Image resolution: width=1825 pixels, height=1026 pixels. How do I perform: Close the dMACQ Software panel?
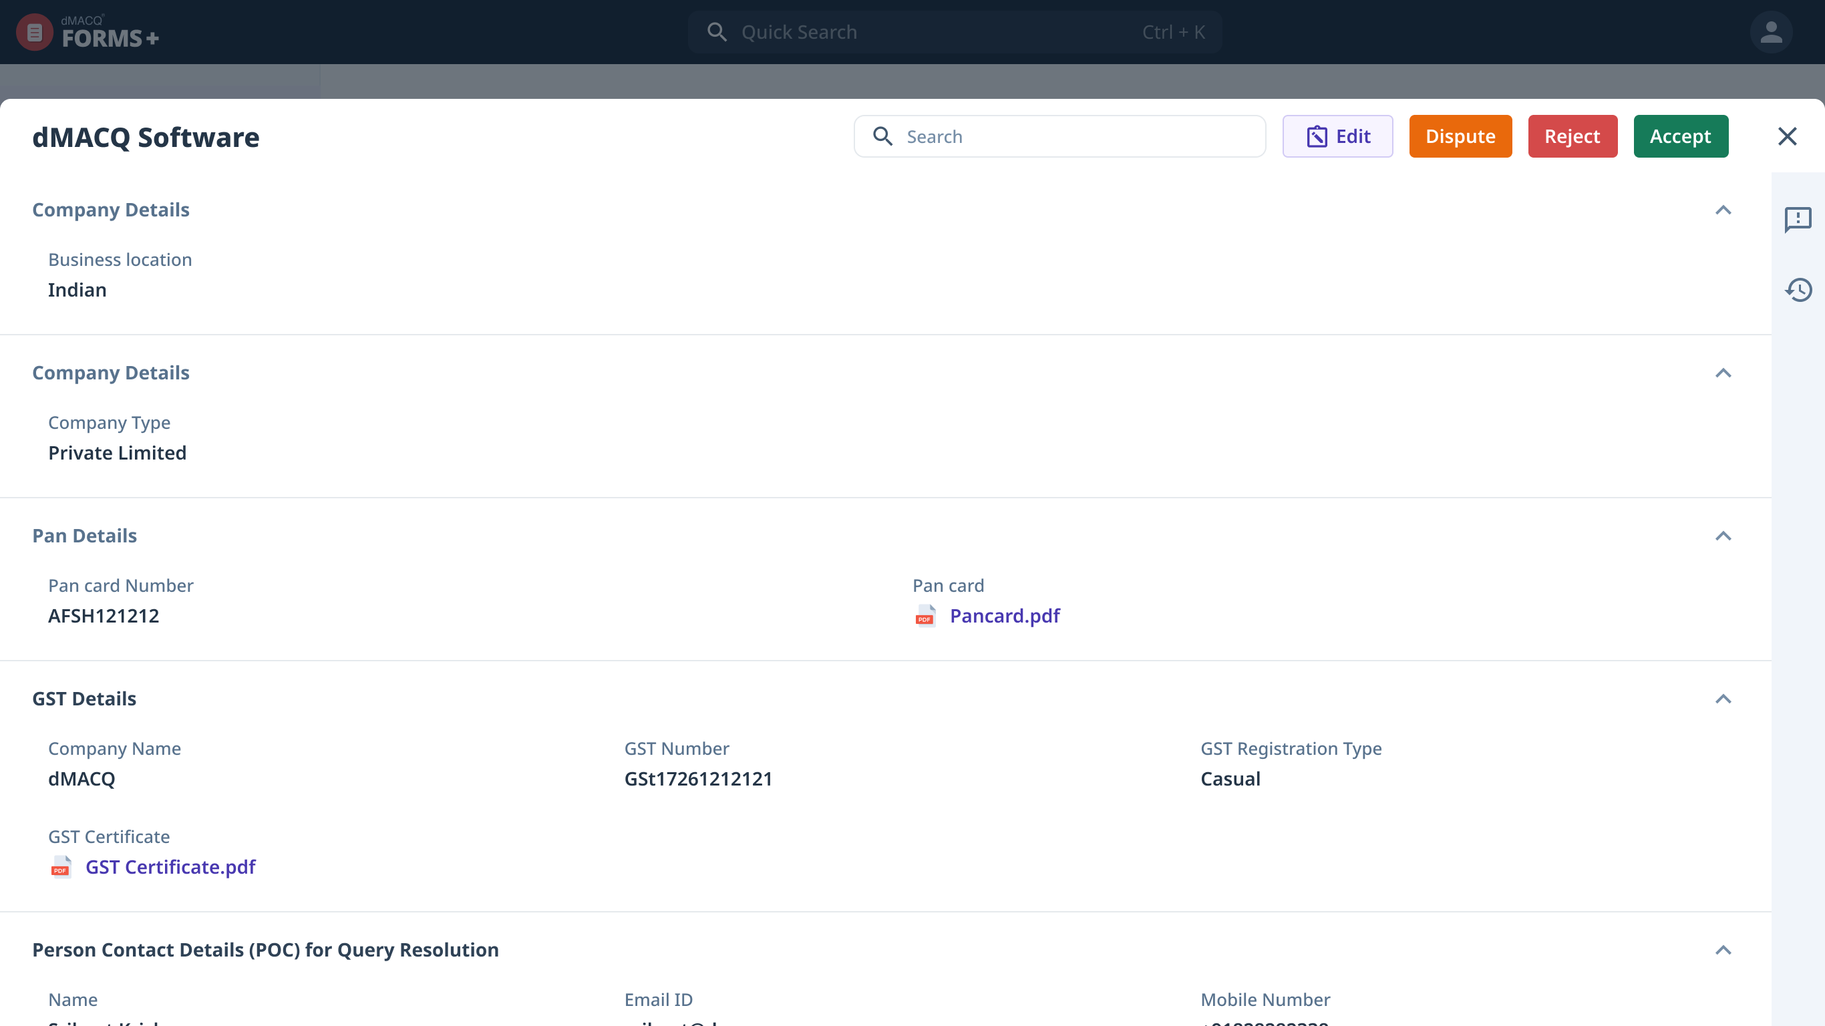(x=1787, y=136)
